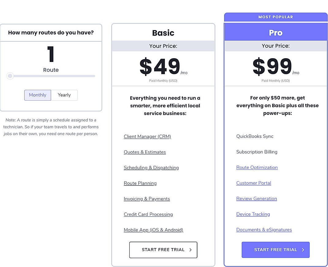View Device Tracking details
Image resolution: width=328 pixels, height=267 pixels.
click(x=253, y=214)
